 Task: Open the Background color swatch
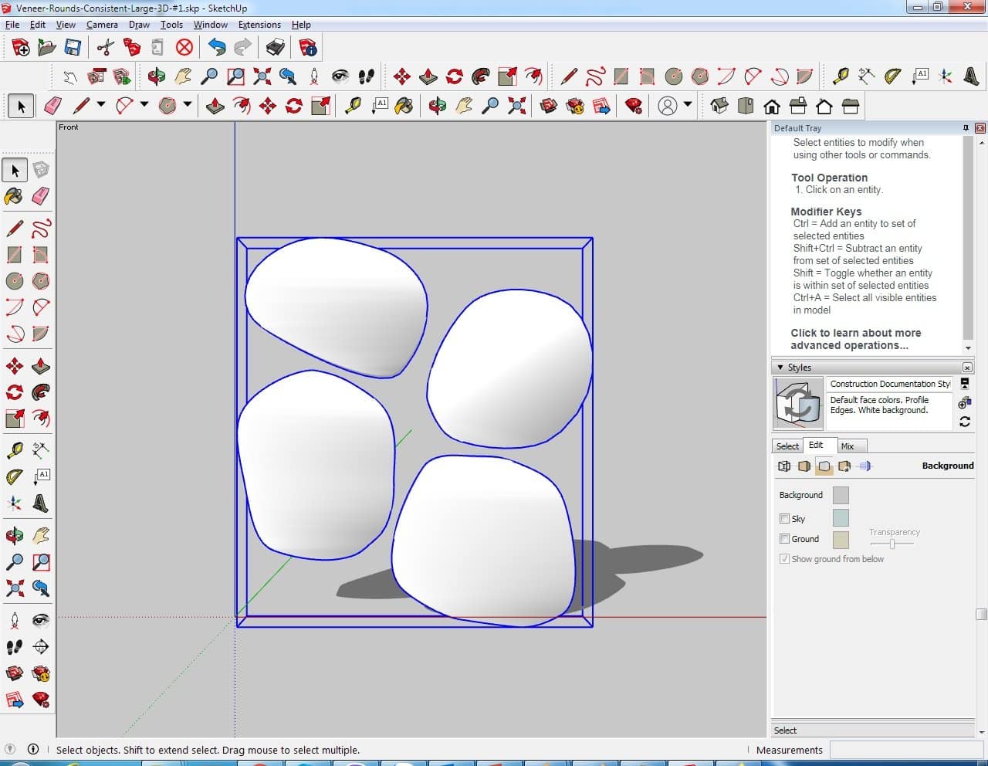click(x=841, y=495)
